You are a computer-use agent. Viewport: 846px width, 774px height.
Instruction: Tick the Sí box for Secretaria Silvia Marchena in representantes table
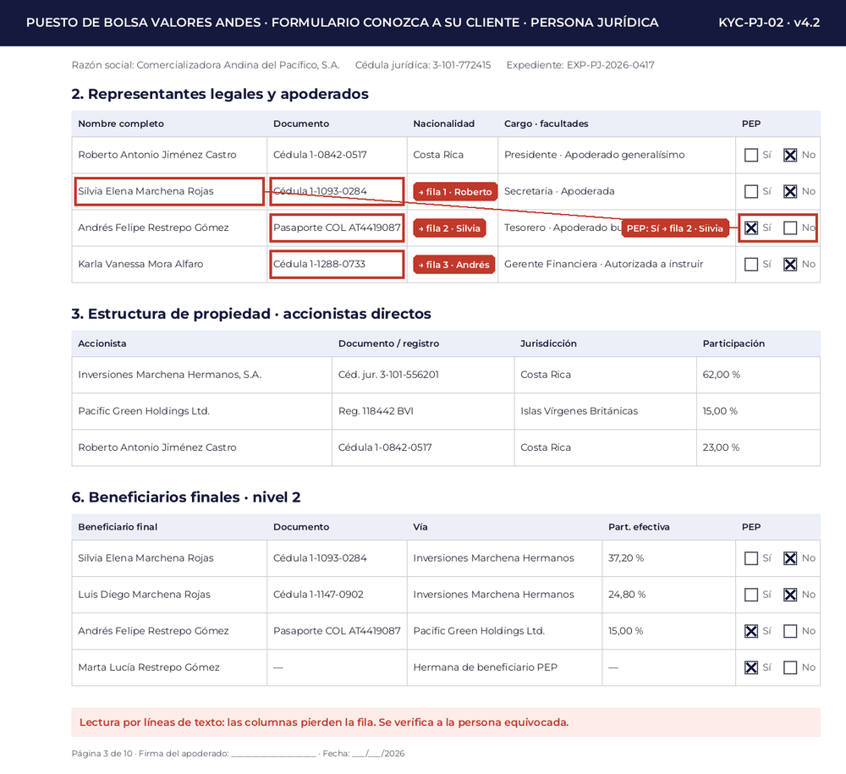[750, 191]
